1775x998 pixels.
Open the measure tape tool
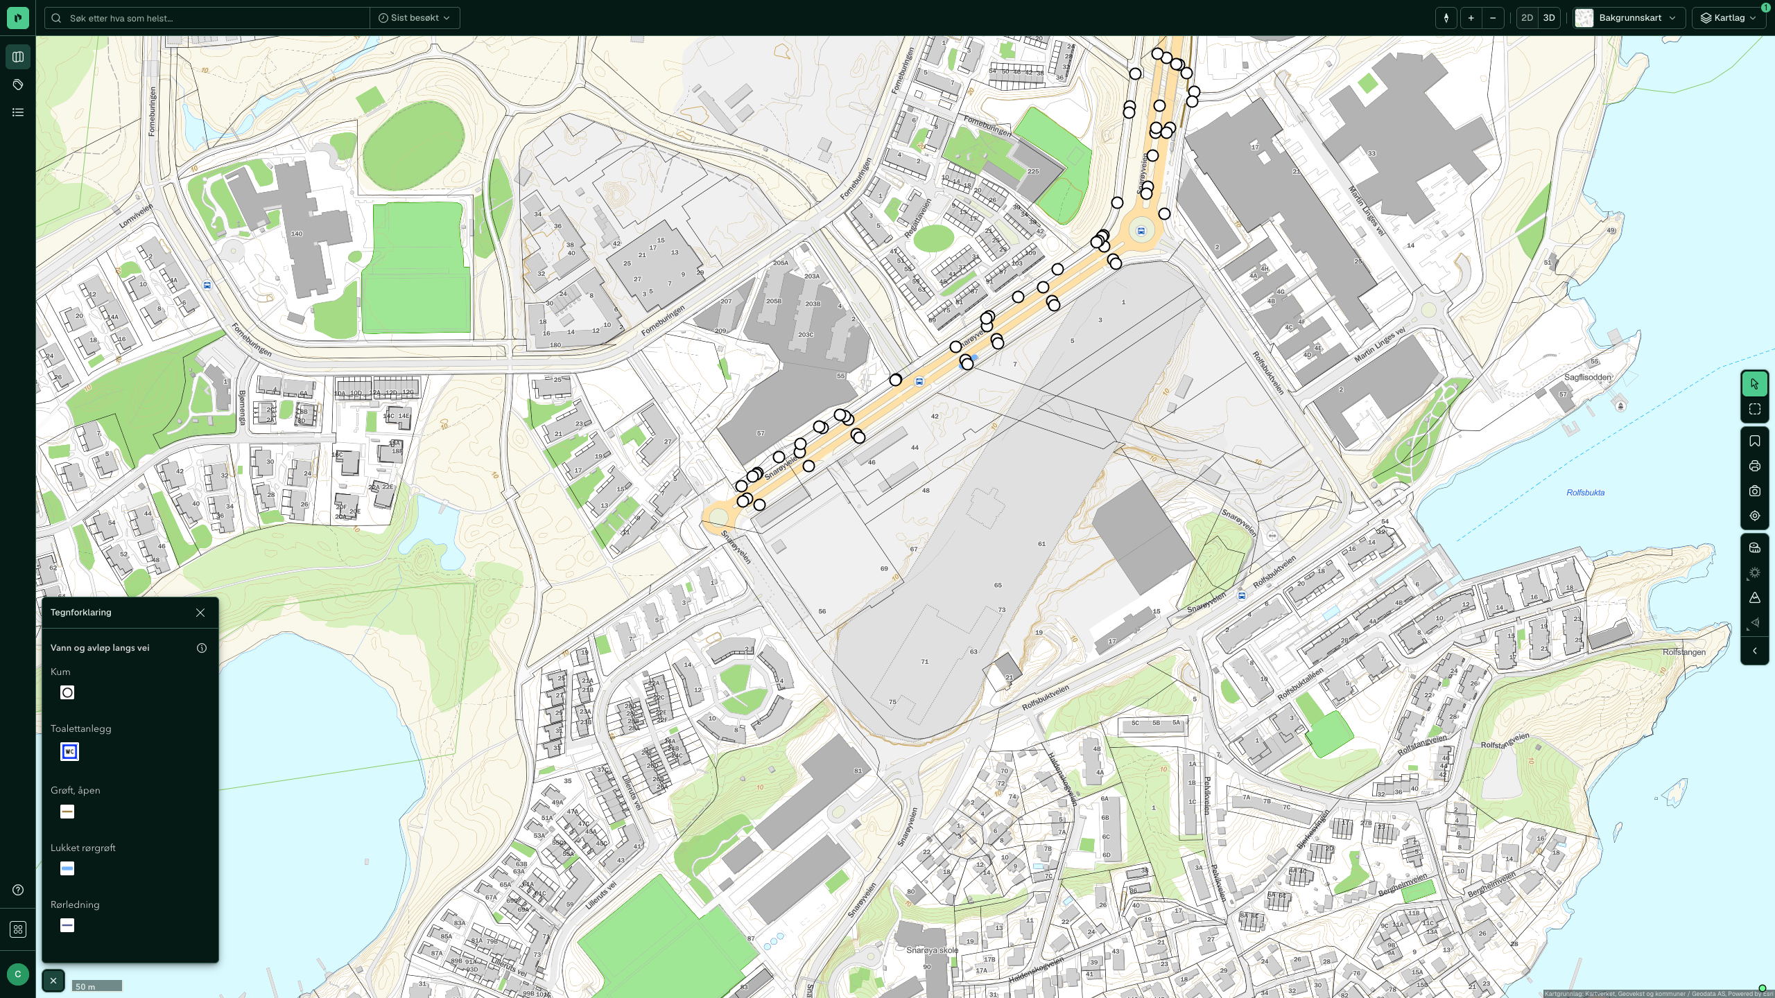[x=1755, y=548]
